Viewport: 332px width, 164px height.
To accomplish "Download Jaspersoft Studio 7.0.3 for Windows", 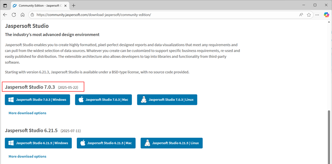I will tap(37, 100).
